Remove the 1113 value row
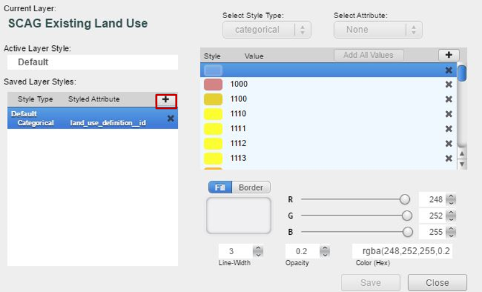The height and width of the screenshot is (292, 482). (x=449, y=158)
